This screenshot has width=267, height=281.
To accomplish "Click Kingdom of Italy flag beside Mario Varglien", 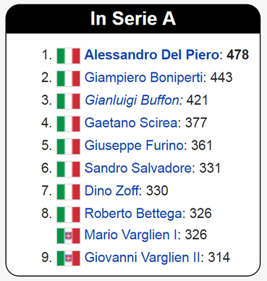I will [x=68, y=236].
